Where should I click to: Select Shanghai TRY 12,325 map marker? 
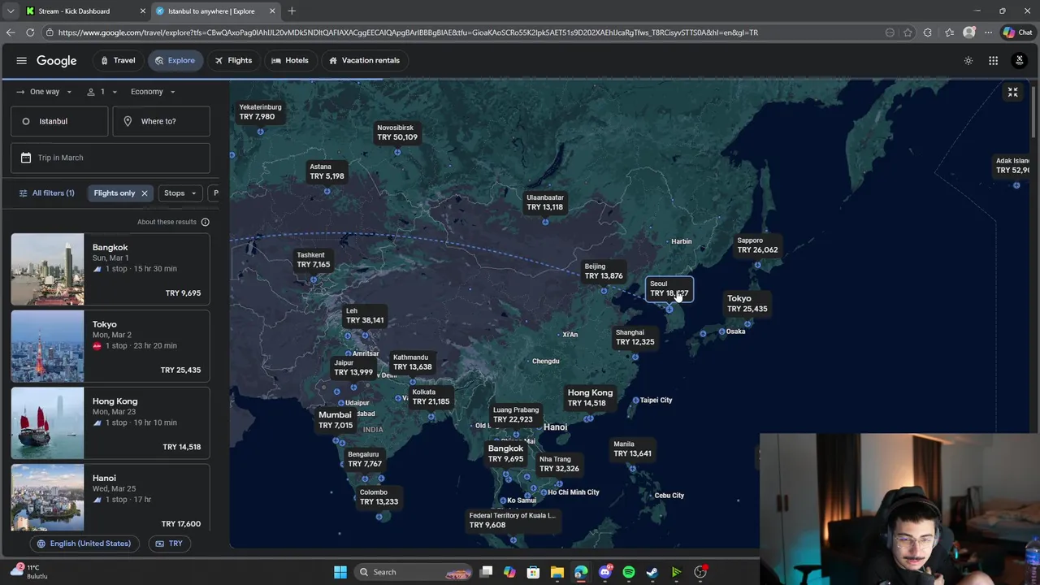[x=635, y=337]
